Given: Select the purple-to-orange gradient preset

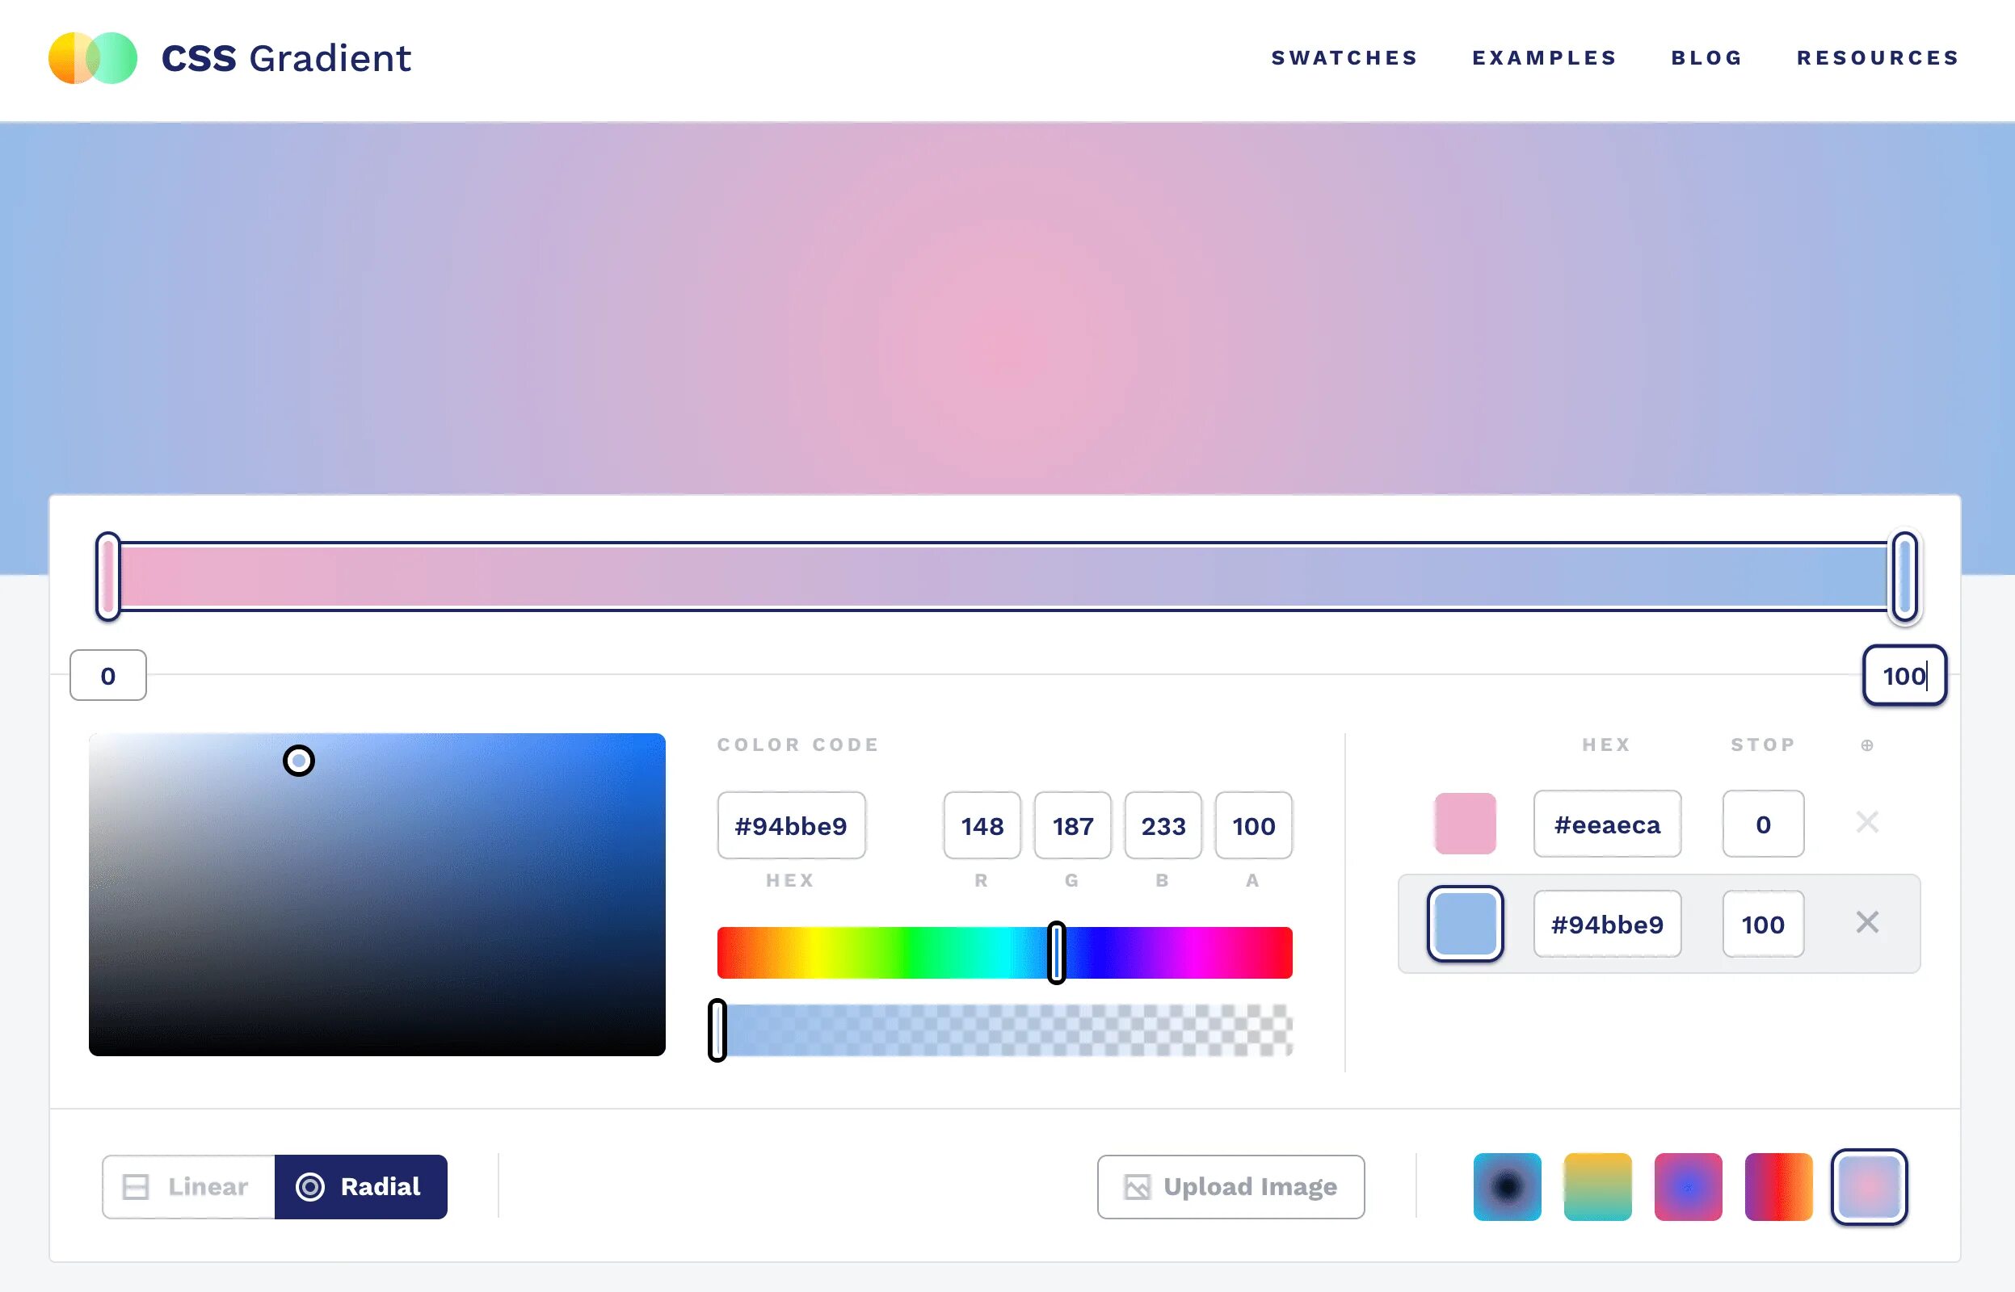Looking at the screenshot, I should pos(1778,1186).
